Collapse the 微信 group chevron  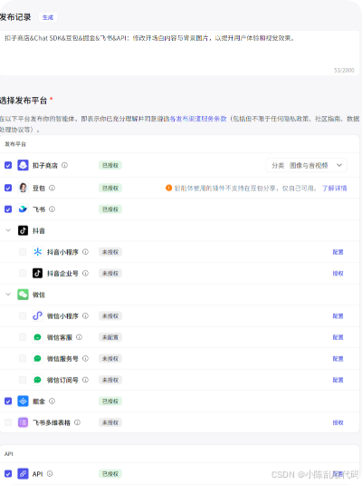coord(8,295)
